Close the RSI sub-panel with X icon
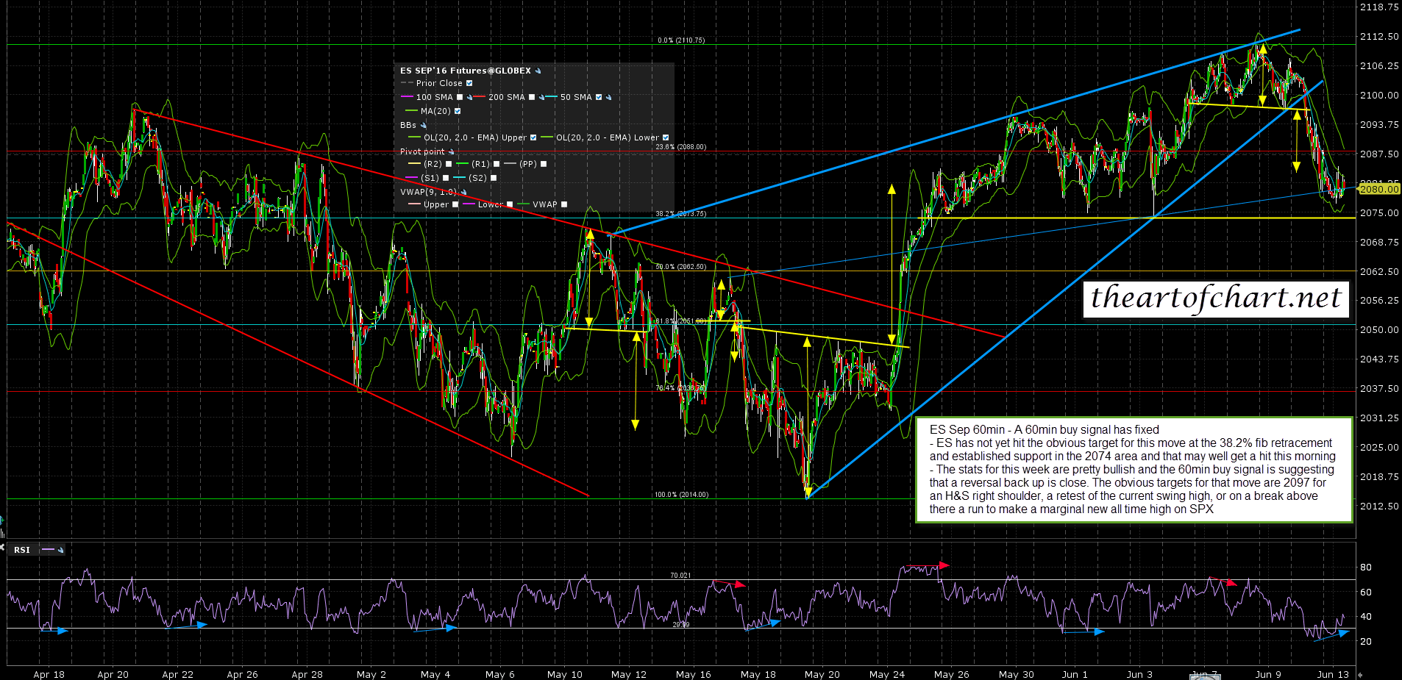Viewport: 1402px width, 680px height. [x=2, y=547]
